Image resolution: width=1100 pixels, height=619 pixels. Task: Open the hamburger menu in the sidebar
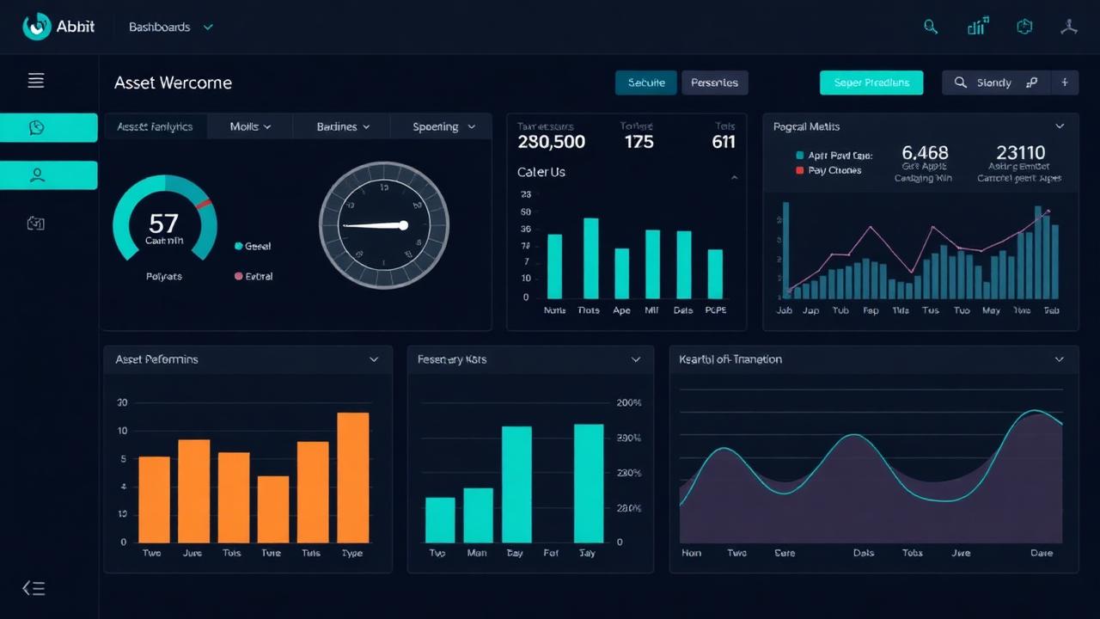pyautogui.click(x=36, y=81)
